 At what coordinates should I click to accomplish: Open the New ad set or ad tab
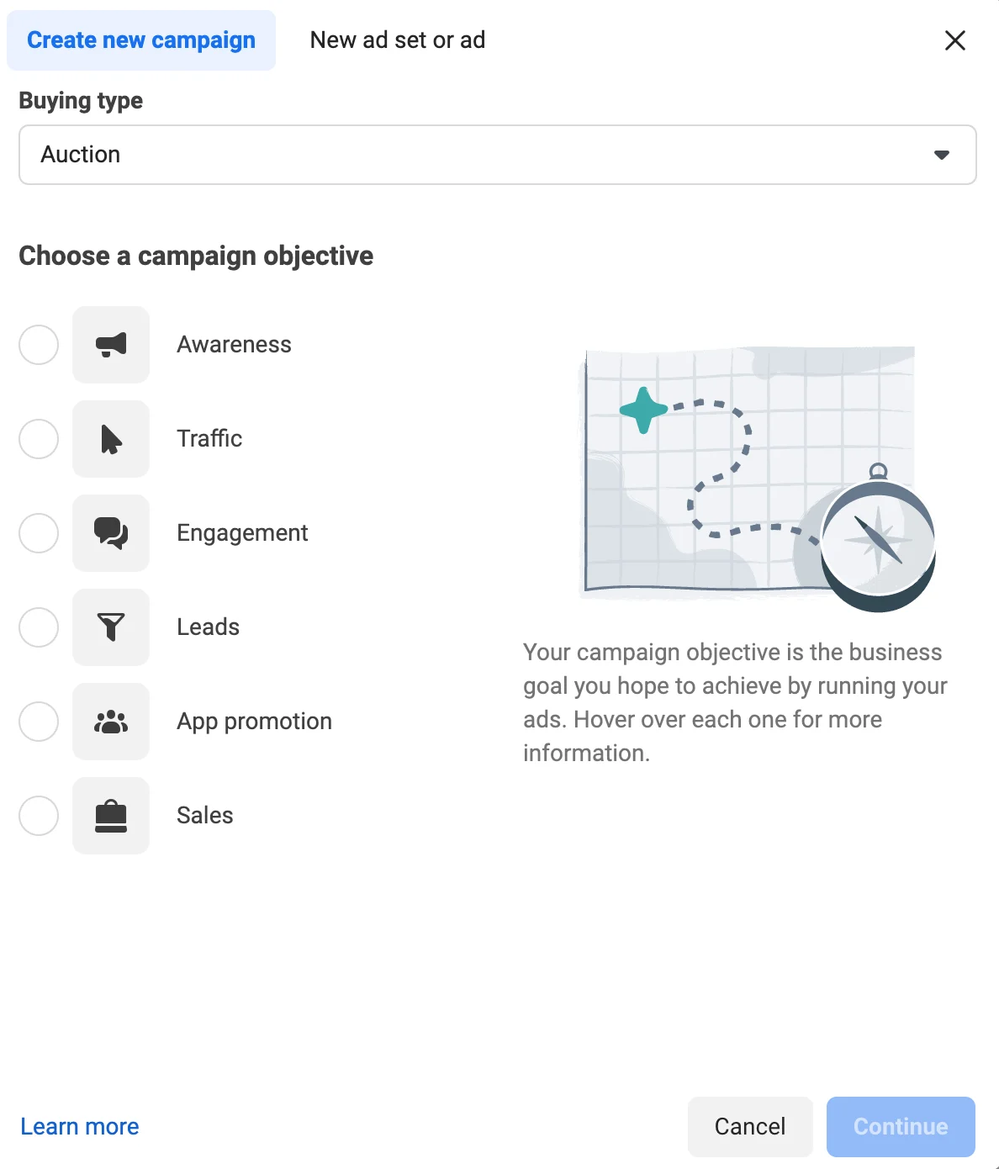[397, 40]
